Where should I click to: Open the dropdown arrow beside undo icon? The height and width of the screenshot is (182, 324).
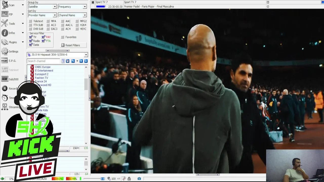point(77,61)
